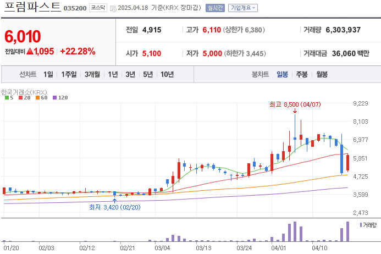Select the 1주일 line chart period

click(x=69, y=74)
